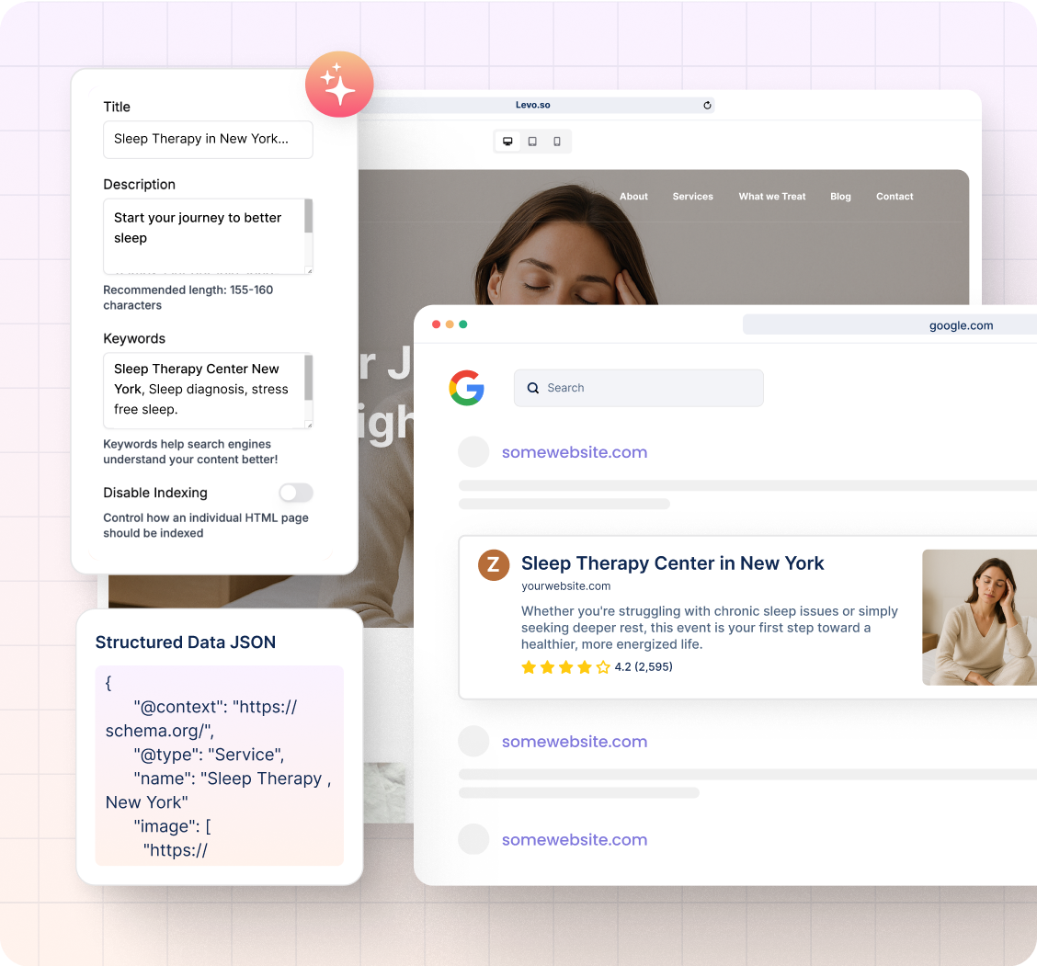Open Sleep Therapy Center in New York result

(x=672, y=563)
